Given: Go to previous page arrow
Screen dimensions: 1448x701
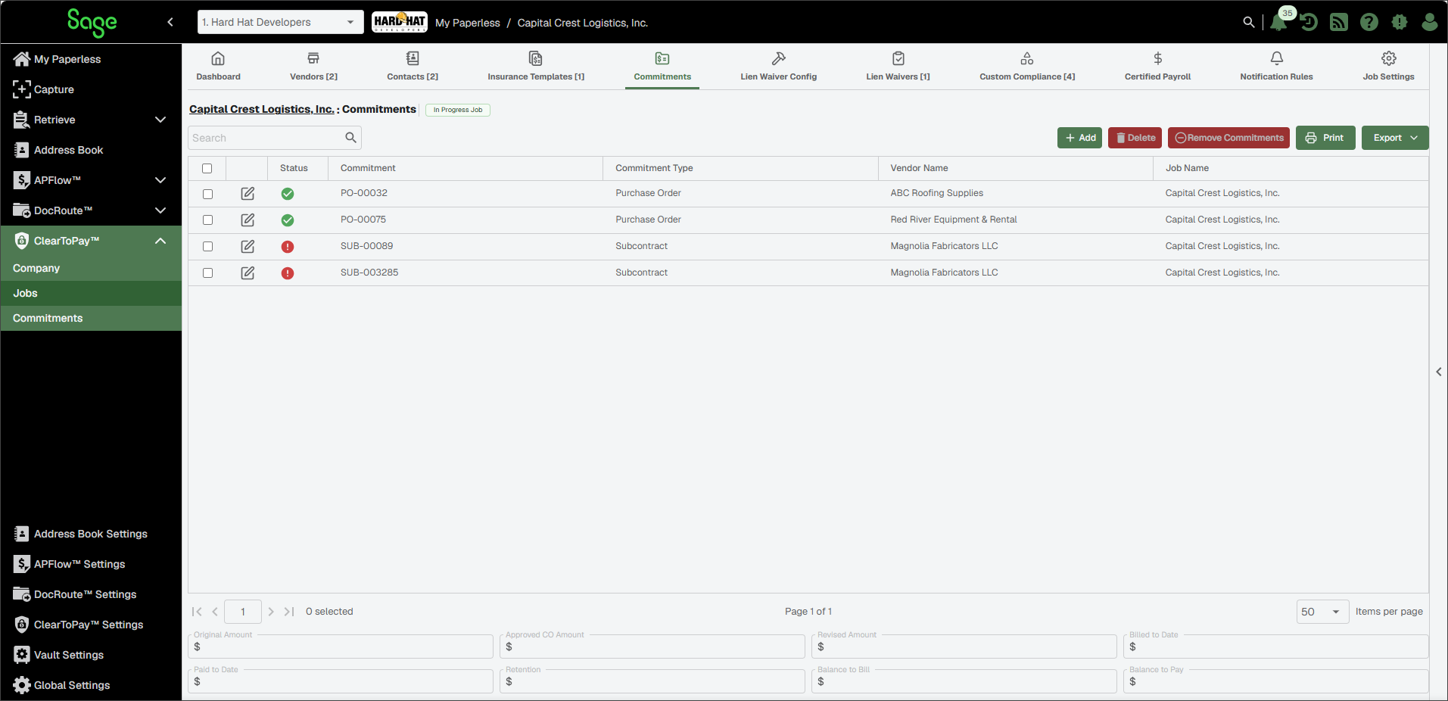Looking at the screenshot, I should (215, 612).
